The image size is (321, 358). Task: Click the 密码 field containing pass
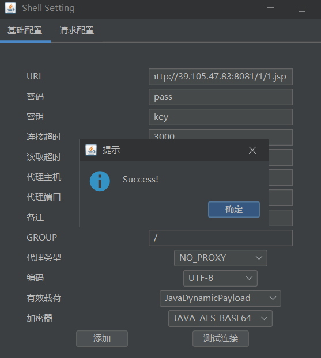[x=220, y=97]
